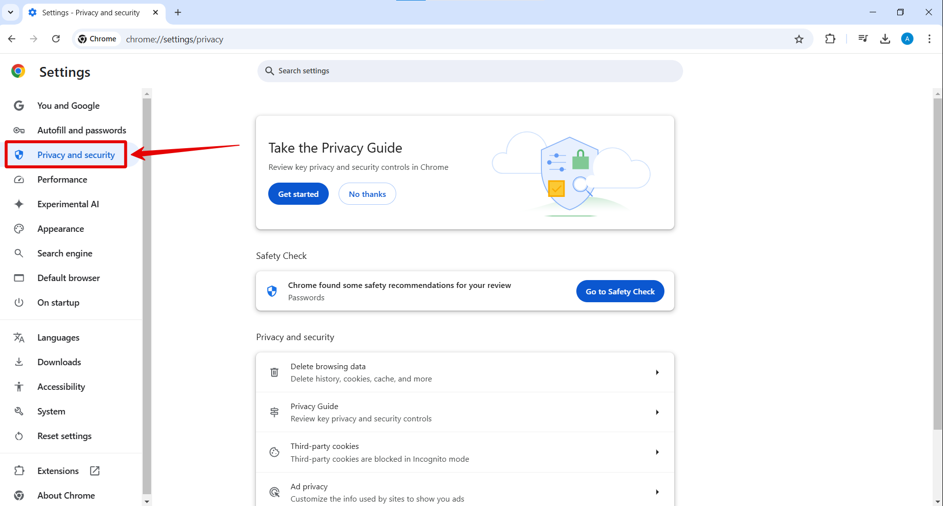Open Experimental AI settings section
Screen dimensions: 943x506
[68, 204]
